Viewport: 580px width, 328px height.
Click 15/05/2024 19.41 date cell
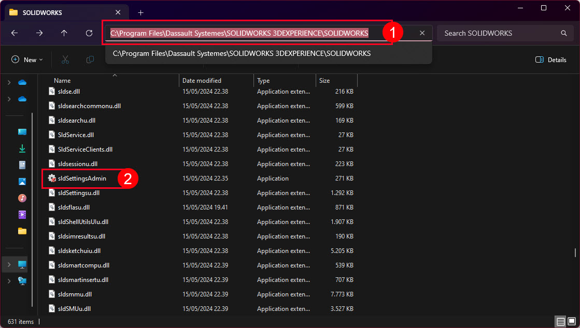coord(205,207)
